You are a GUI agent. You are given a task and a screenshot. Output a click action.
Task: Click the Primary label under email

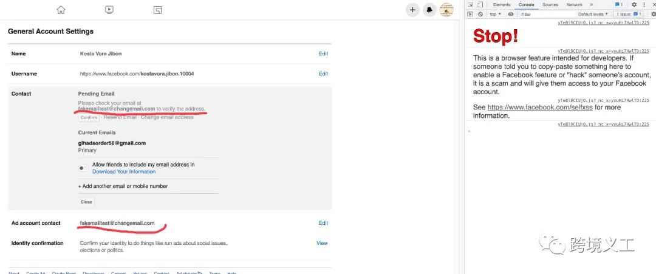[87, 150]
